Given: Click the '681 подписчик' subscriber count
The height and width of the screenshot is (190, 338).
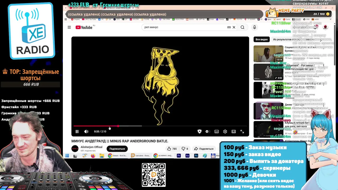Looking at the screenshot, I should click(88, 151).
